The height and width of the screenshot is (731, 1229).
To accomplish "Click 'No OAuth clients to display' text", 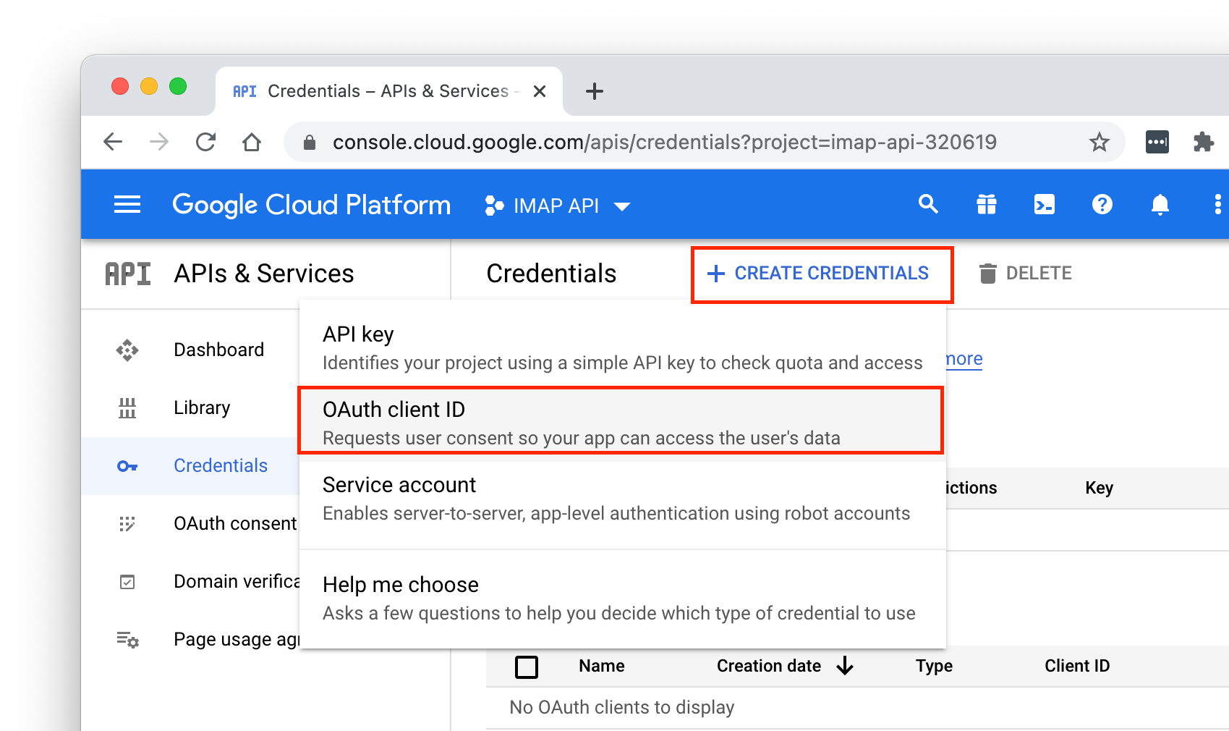I will click(622, 707).
